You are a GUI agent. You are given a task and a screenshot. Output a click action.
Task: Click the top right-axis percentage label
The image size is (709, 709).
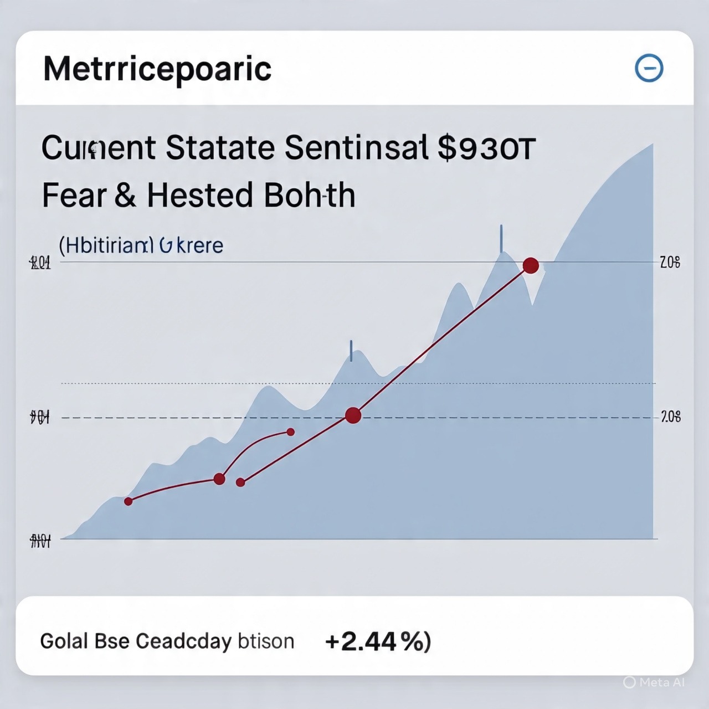670,263
